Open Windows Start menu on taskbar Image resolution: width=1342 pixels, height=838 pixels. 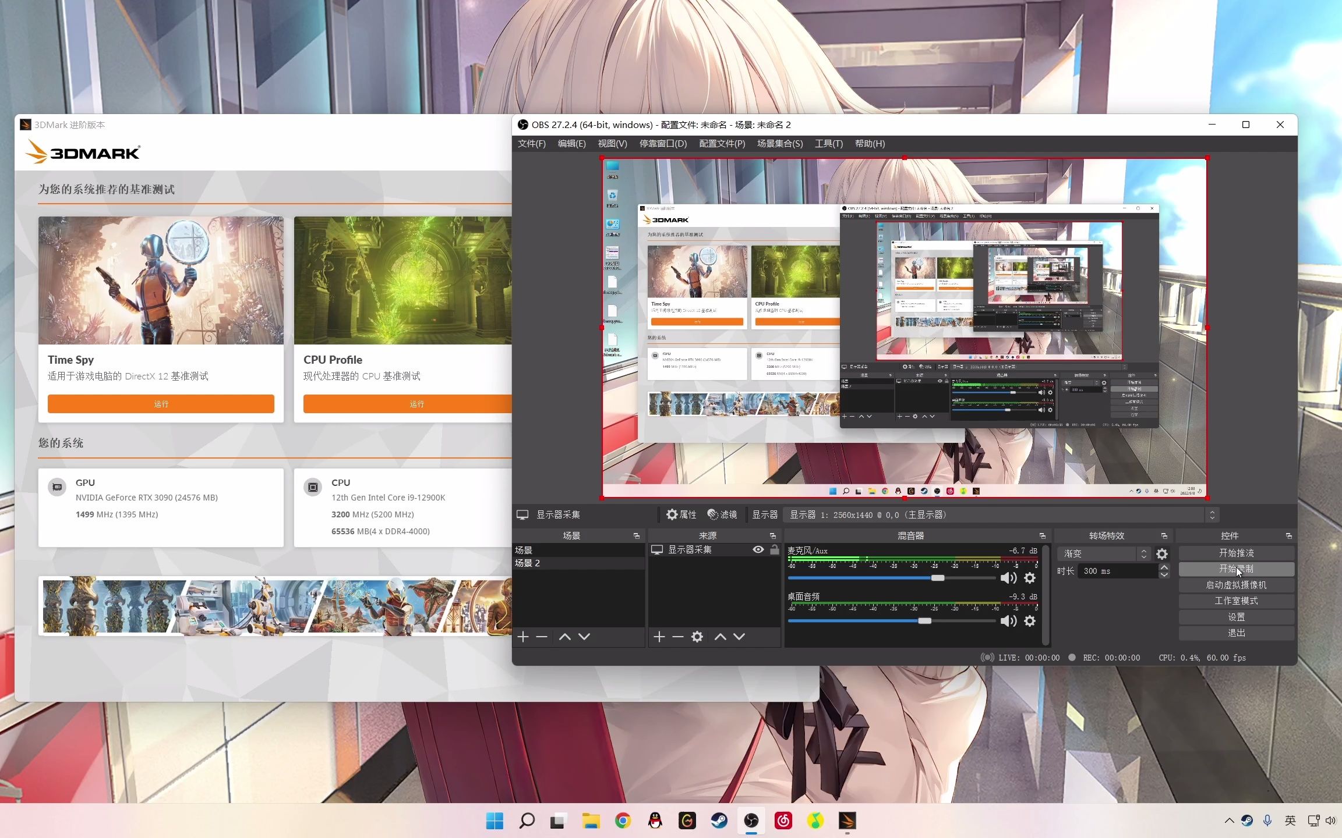[495, 821]
